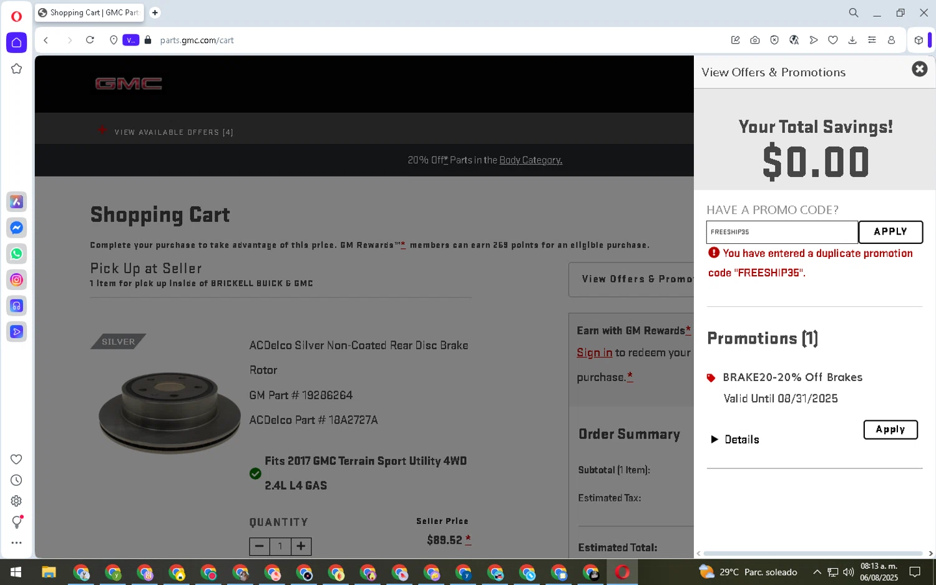Open My Flow in the sidebar
This screenshot has width=936, height=585.
pos(16,332)
